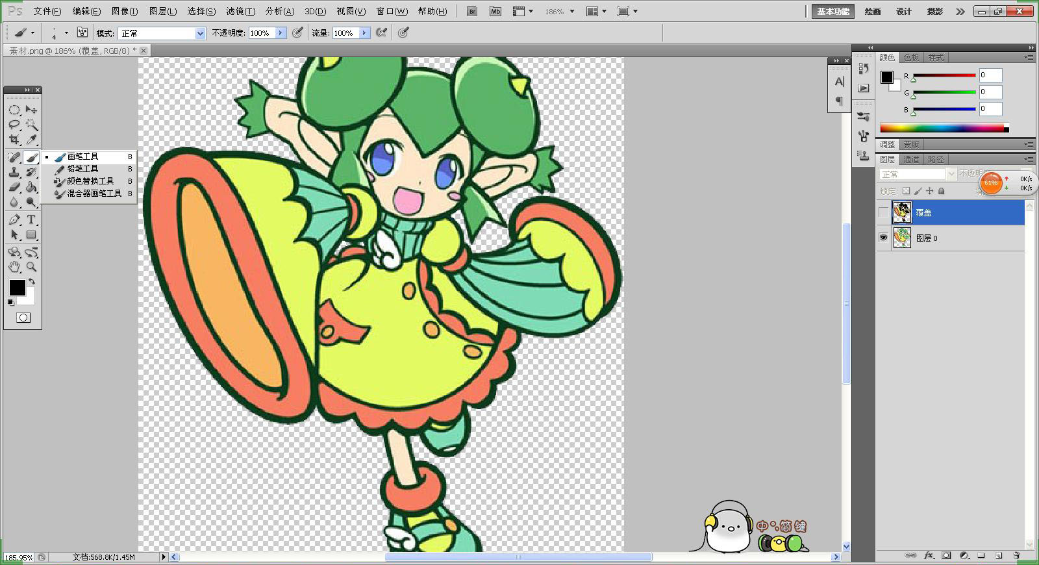This screenshot has width=1039, height=565.
Task: Select the Type (T) tool
Action: (x=31, y=220)
